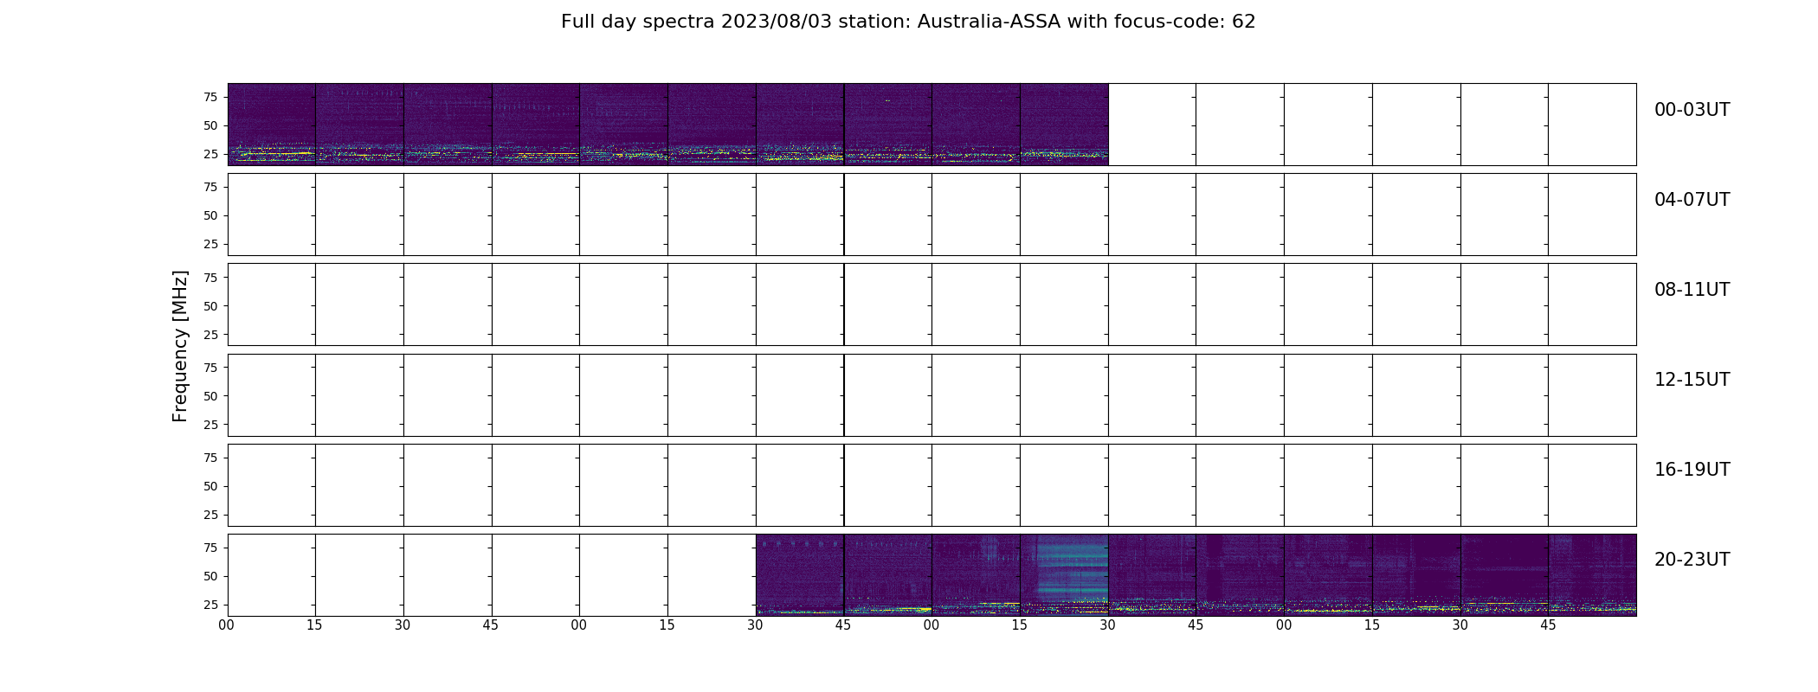Click the 25 tick label of the 12-15UT row
This screenshot has height=692, width=1818.
pos(210,425)
